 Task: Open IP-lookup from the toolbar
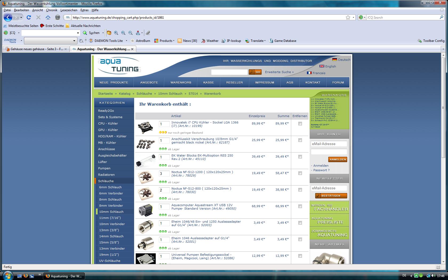(231, 41)
